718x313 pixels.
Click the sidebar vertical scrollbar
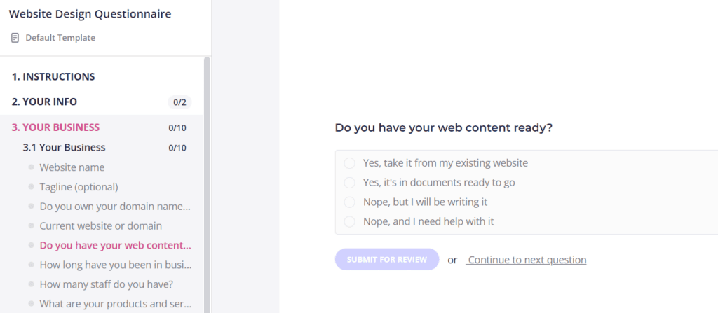click(x=207, y=184)
